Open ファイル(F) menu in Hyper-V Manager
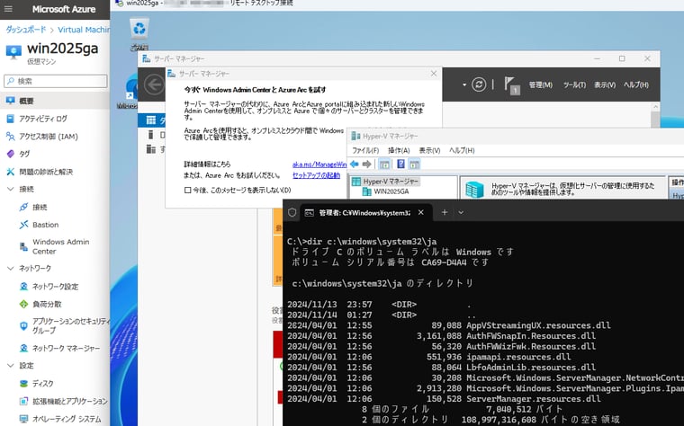684x426 pixels. pyautogui.click(x=365, y=150)
